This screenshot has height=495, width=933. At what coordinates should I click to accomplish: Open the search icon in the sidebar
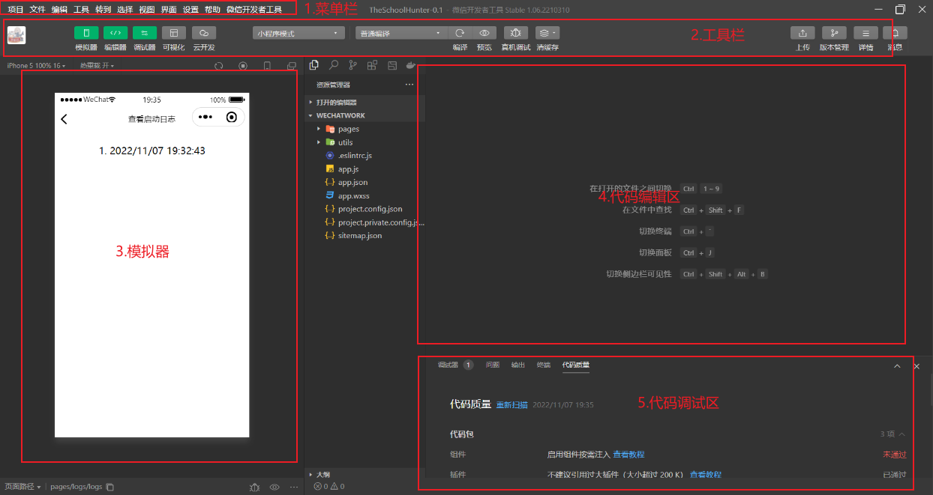tap(334, 65)
